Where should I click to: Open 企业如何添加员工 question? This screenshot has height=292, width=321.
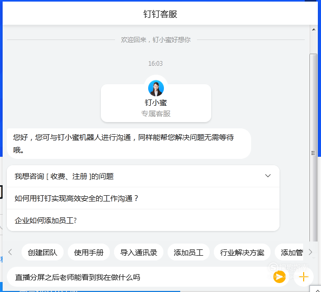click(143, 220)
